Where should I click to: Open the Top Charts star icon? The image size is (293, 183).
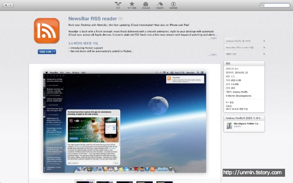pyautogui.click(x=132, y=5)
